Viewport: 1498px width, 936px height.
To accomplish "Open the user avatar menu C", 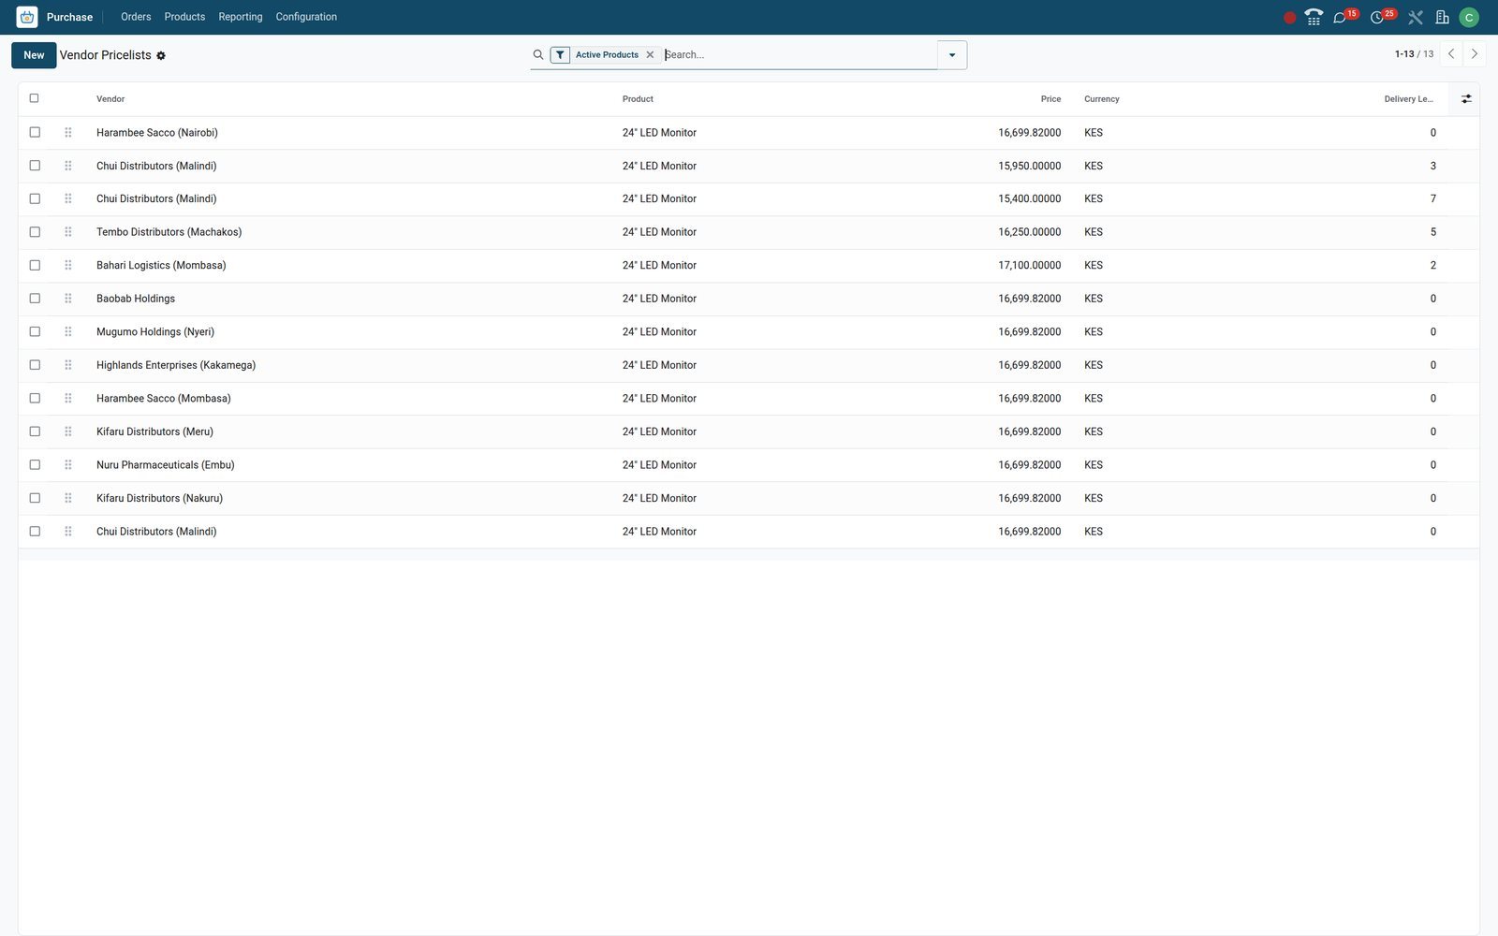I will 1469,17.
